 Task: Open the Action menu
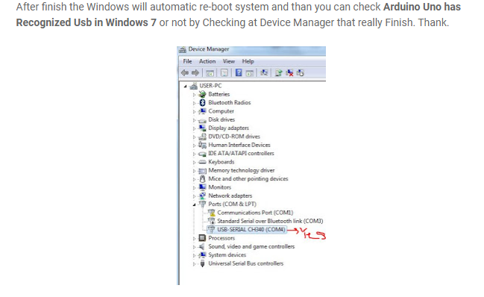coord(207,61)
